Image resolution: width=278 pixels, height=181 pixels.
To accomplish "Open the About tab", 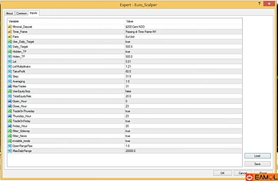I will (x=9, y=14).
